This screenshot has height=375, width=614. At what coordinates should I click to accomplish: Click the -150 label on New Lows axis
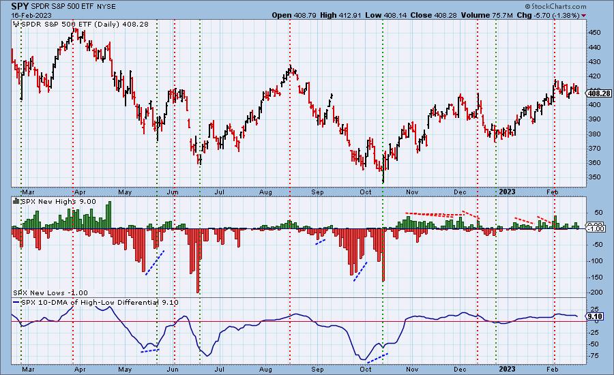[x=596, y=277]
